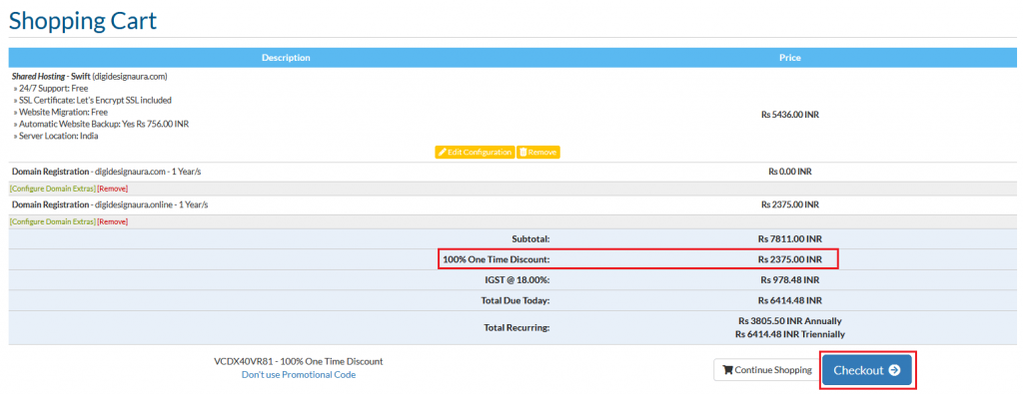Click the Website Migration: Free line
Image resolution: width=1023 pixels, height=395 pixels.
60,112
